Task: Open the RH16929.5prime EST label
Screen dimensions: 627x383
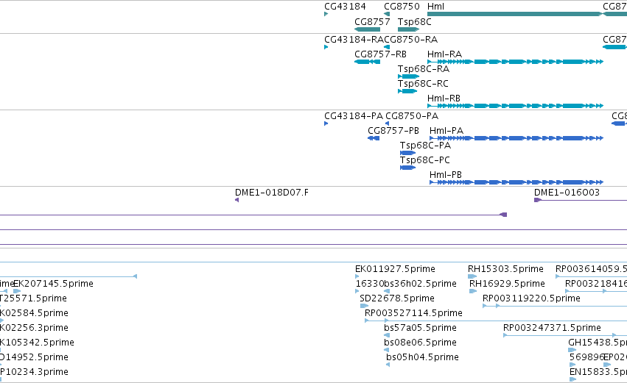Action: click(x=507, y=284)
